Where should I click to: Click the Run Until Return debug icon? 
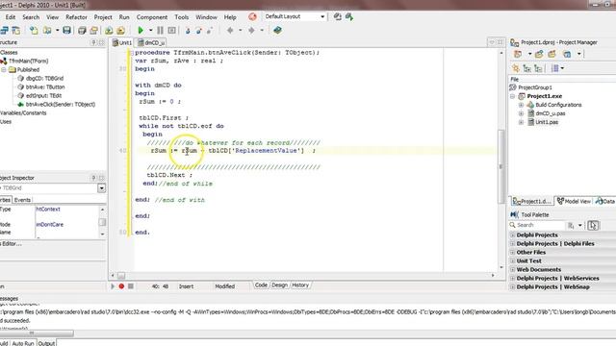[x=210, y=30]
